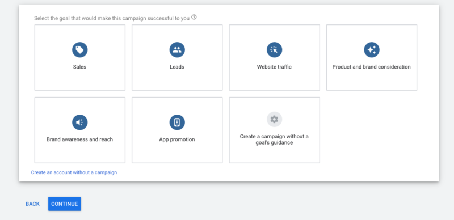Choose the "Leads" label text
This screenshot has height=220, width=454.
pos(177,67)
